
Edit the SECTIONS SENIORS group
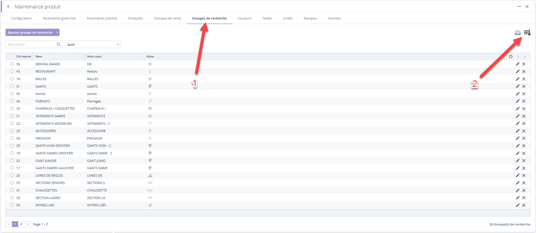tap(517, 183)
